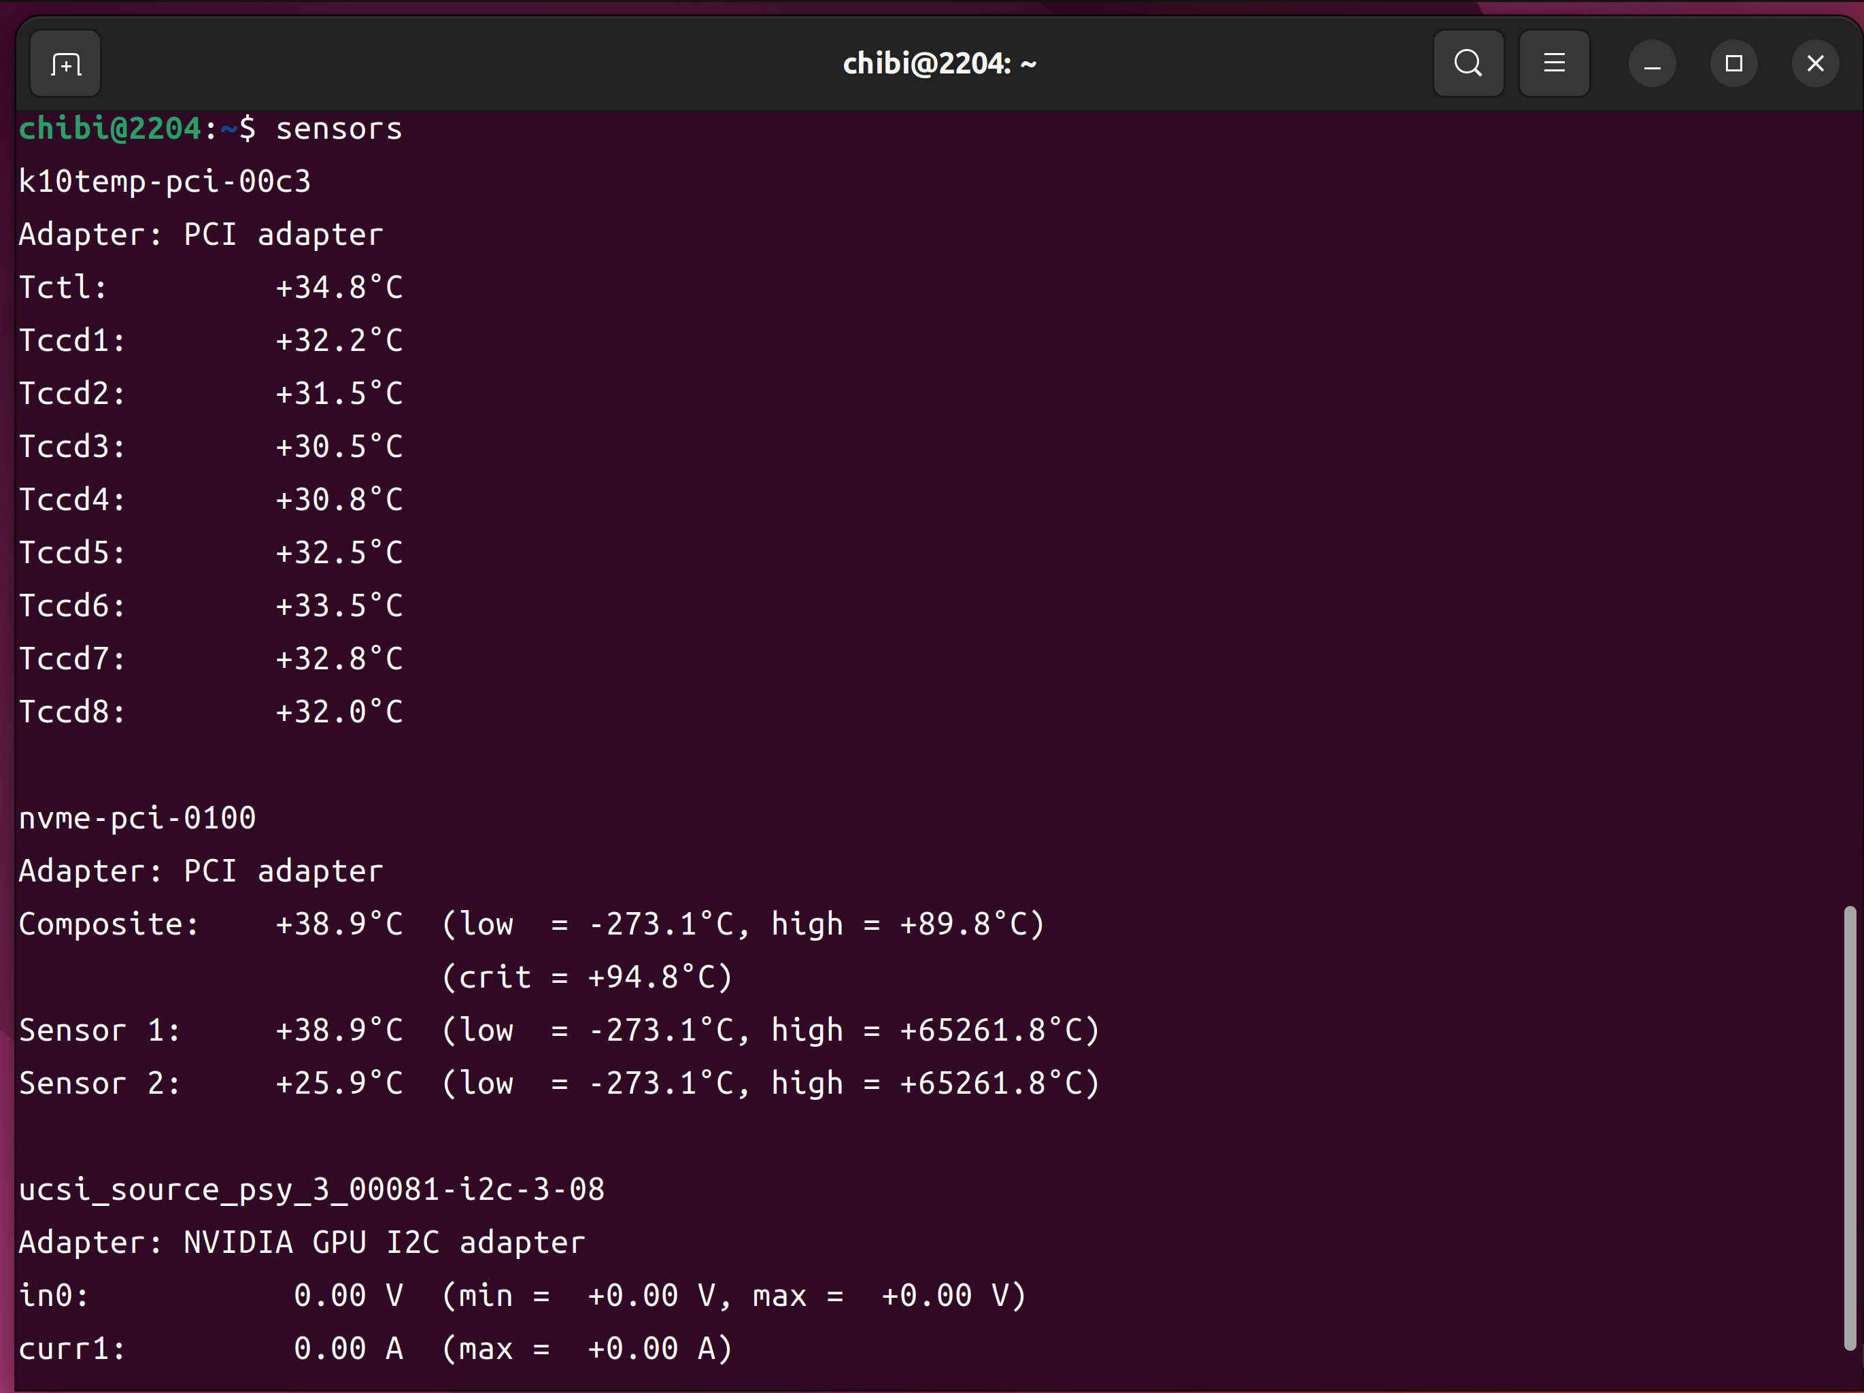This screenshot has width=1864, height=1393.
Task: Close the terminal window
Action: coord(1815,64)
